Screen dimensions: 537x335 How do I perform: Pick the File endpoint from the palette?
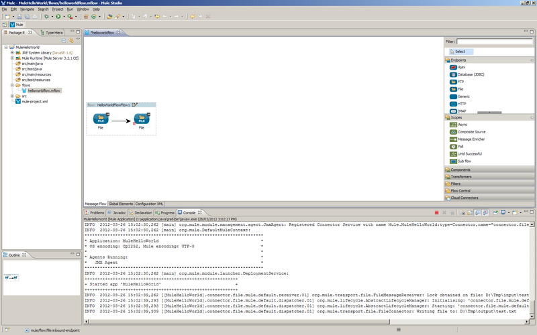click(456, 89)
